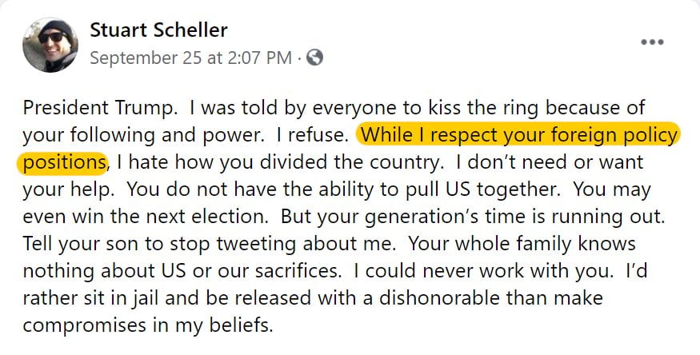Visit the Stuart Scheller profile name link
700x355 pixels.
[158, 30]
